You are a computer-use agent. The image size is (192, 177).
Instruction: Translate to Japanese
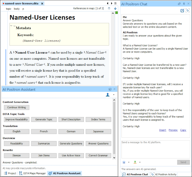click(x=98, y=131)
